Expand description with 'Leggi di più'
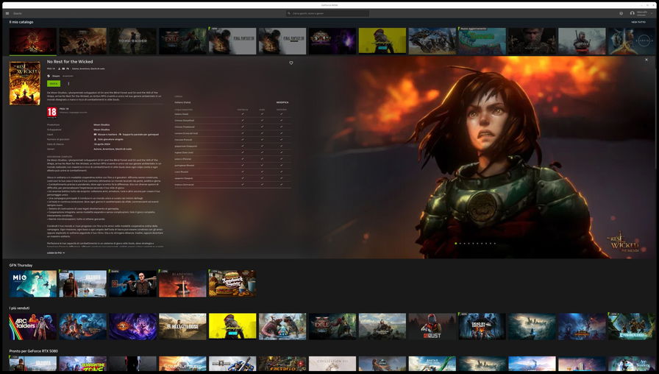This screenshot has width=659, height=374. pos(56,253)
